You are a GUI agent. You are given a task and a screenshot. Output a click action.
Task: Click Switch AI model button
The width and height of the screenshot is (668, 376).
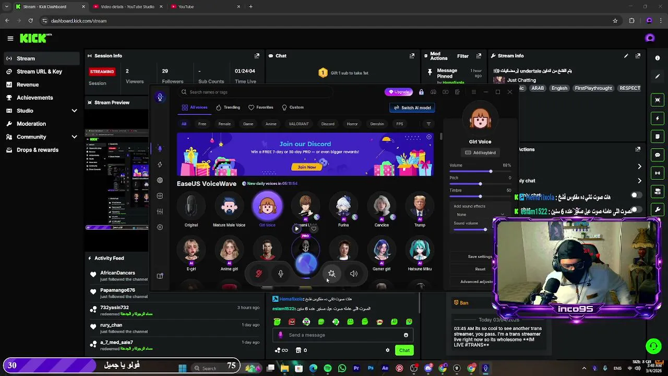pos(412,108)
